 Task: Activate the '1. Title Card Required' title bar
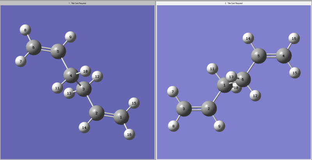point(77,3)
